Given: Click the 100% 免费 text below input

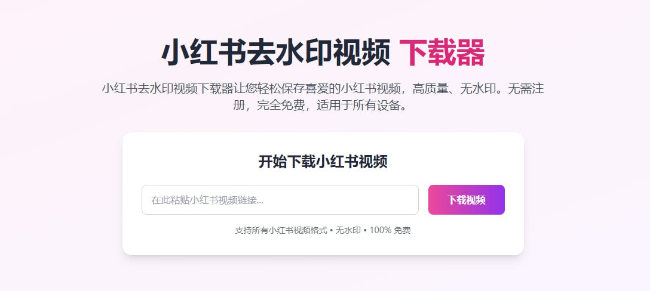Looking at the screenshot, I should tap(390, 231).
